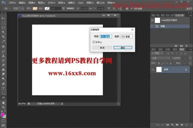Open gear settings in options bar
The width and height of the screenshot is (193, 128).
127,8
